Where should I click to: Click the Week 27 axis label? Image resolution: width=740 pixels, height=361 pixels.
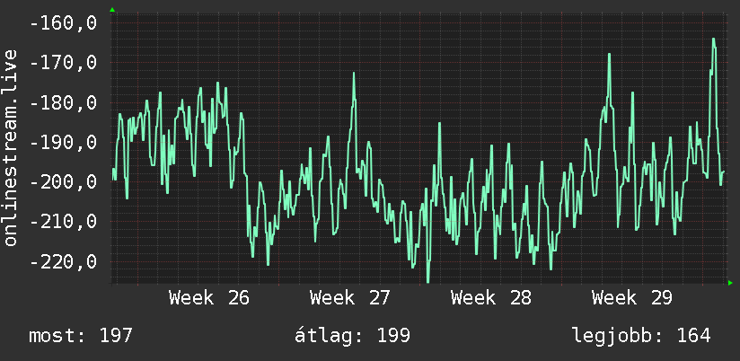(350, 298)
